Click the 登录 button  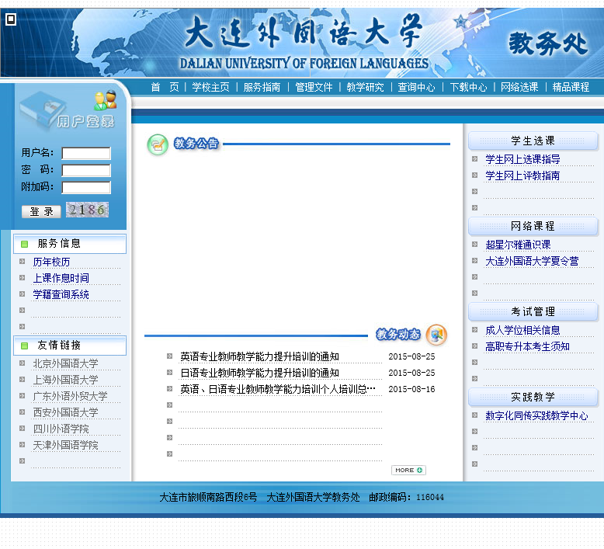41,211
